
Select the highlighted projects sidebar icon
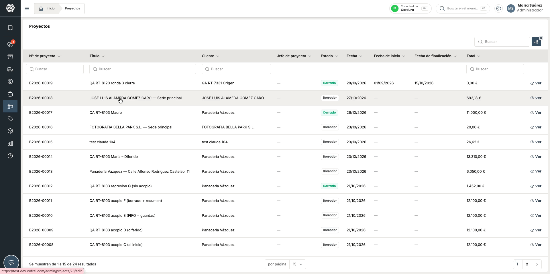point(10,106)
